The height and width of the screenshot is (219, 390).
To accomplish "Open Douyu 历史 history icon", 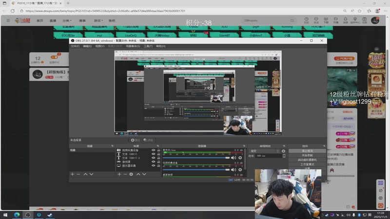I will (307, 20).
